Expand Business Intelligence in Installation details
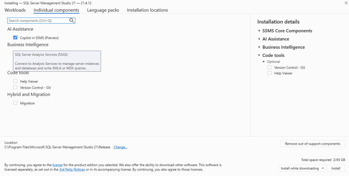The height and width of the screenshot is (176, 349). click(x=259, y=47)
